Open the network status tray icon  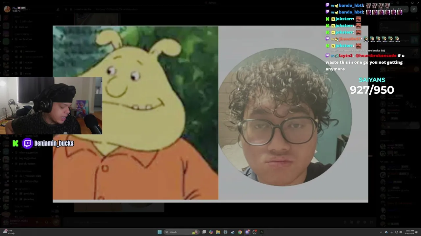pyautogui.click(x=397, y=232)
